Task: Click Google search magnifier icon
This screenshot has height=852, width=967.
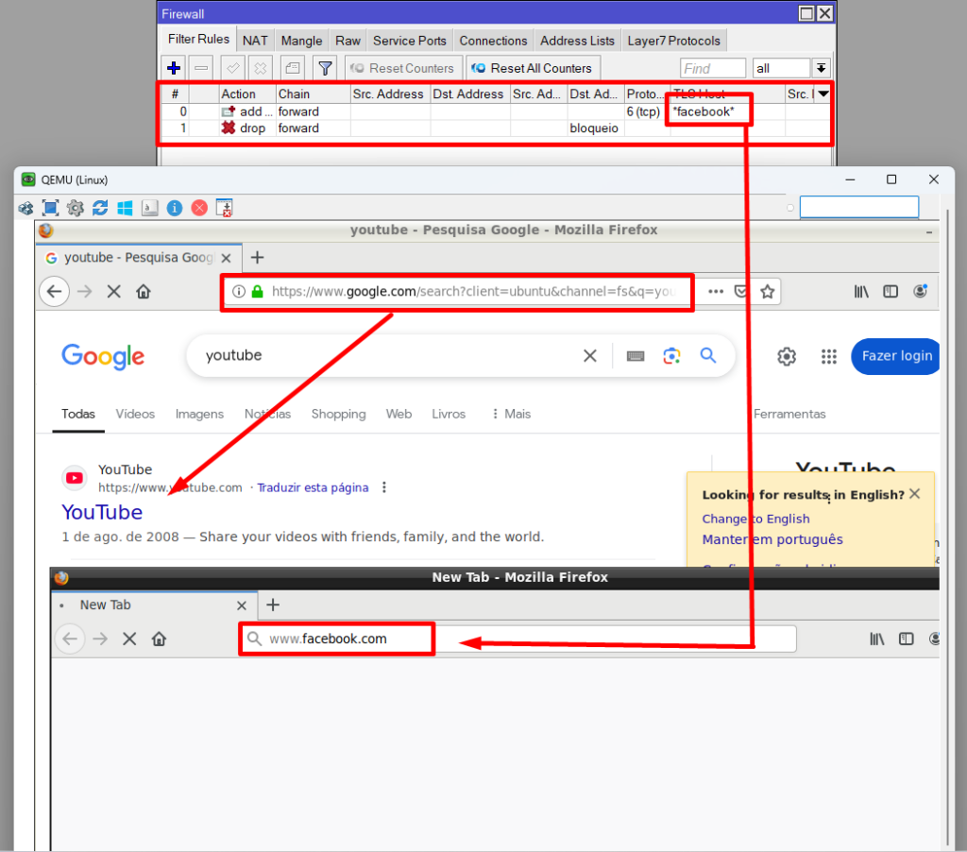Action: click(708, 355)
